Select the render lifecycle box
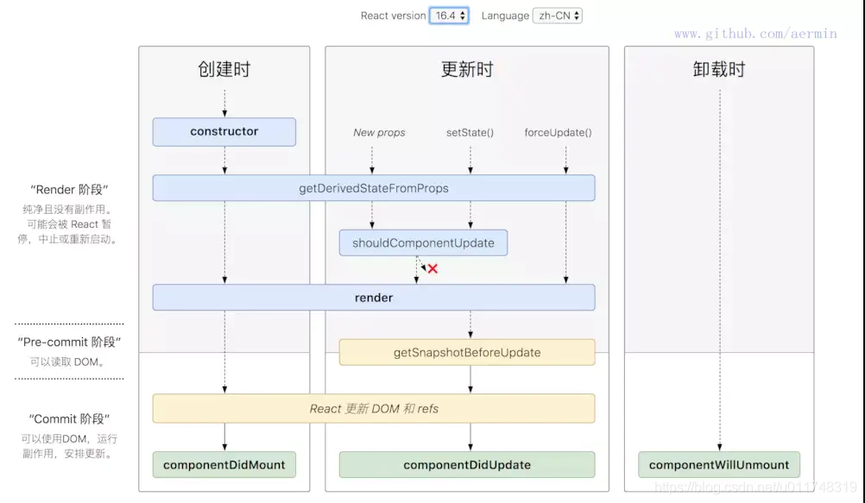Viewport: 865px width, 503px height. tap(374, 297)
